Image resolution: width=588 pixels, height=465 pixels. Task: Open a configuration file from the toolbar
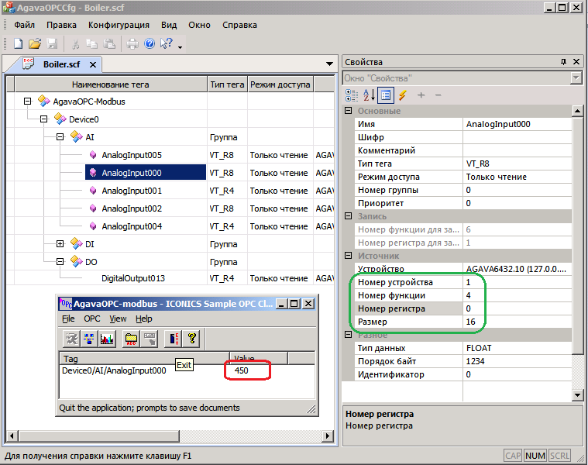click(35, 44)
